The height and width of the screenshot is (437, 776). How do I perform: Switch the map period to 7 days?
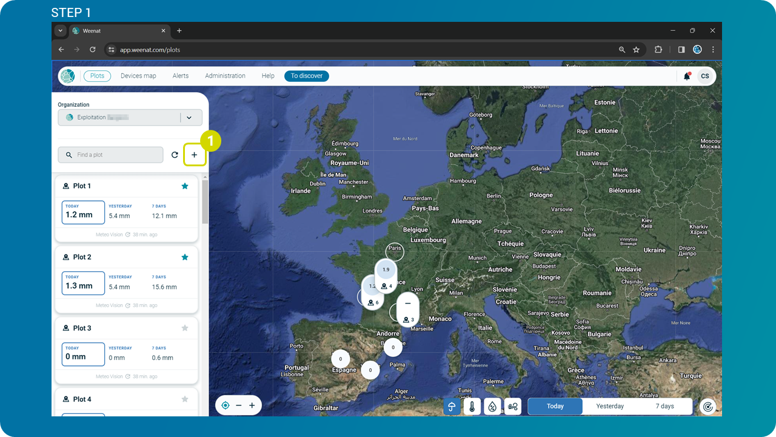click(664, 407)
